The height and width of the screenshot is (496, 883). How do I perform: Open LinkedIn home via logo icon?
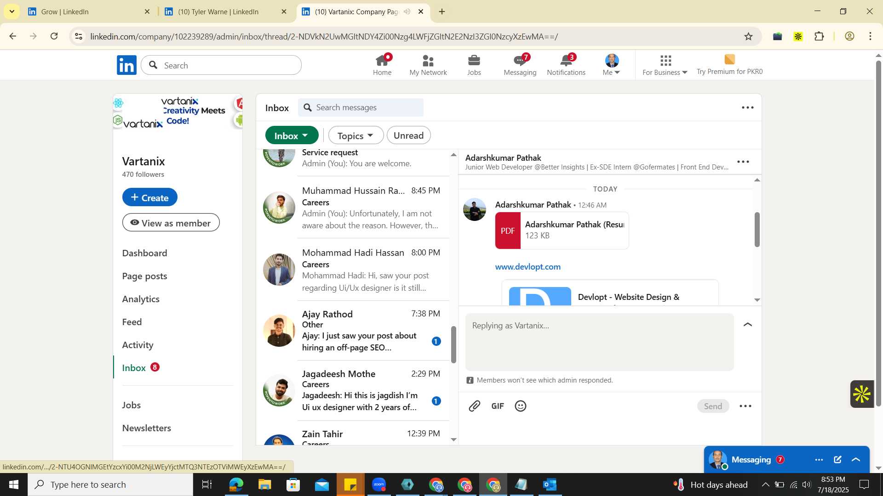click(x=126, y=65)
